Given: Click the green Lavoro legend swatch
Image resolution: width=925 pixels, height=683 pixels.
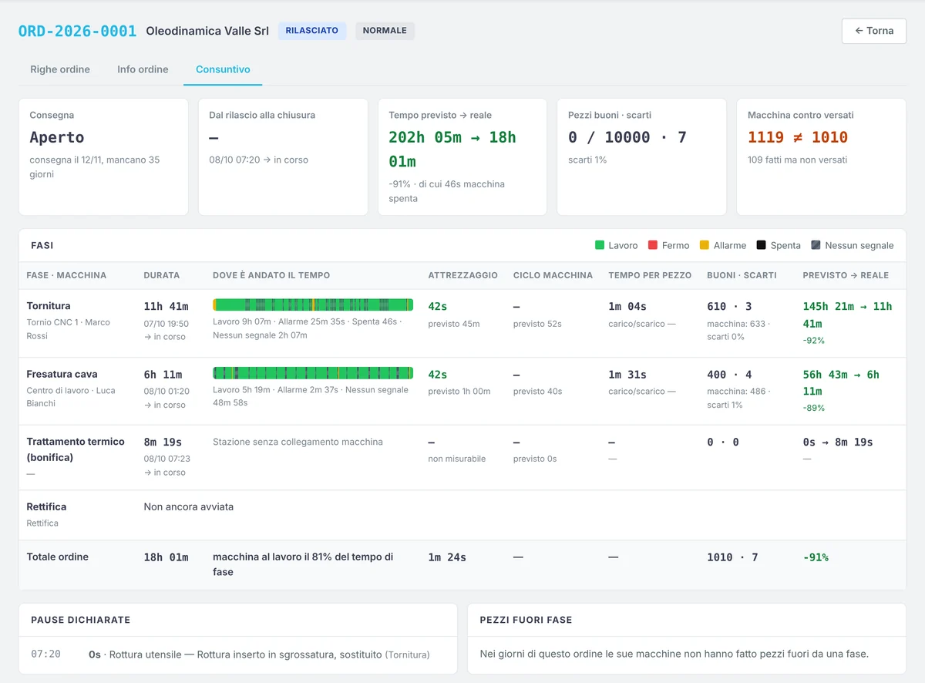Looking at the screenshot, I should pyautogui.click(x=600, y=245).
